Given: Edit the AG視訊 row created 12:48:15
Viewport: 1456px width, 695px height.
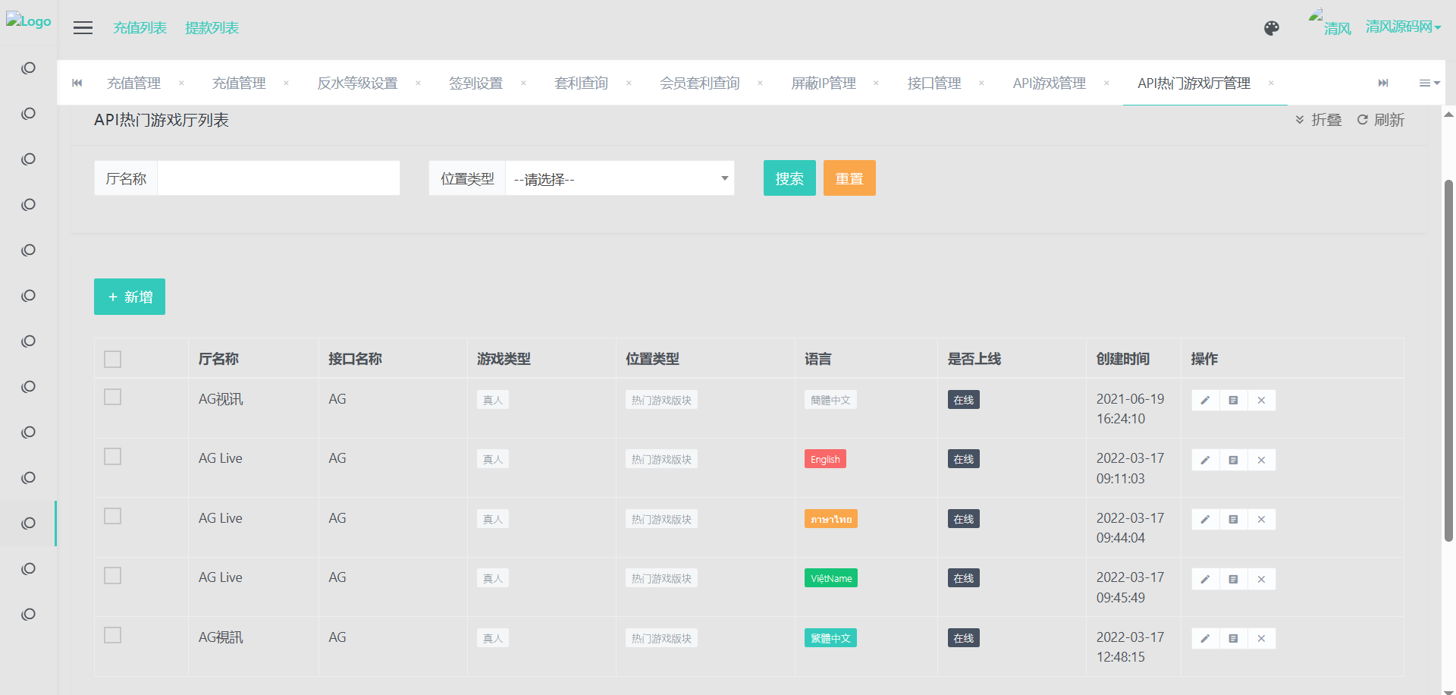Looking at the screenshot, I should 1205,638.
